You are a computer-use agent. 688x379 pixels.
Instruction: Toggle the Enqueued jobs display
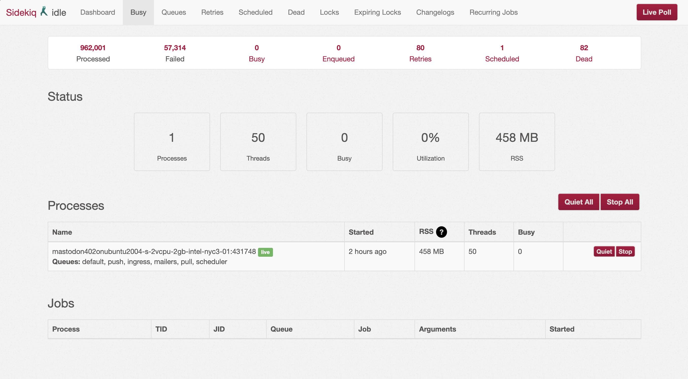point(338,52)
